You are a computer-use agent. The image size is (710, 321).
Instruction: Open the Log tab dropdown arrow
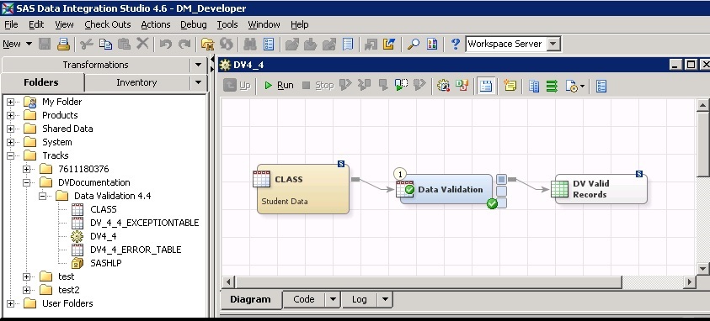(x=386, y=299)
